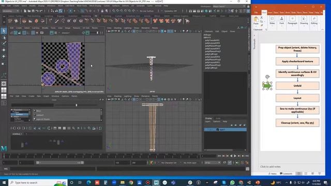331x186 pixels.
Task: Open the frame rate dropdown near playback options
Action: coord(213,163)
